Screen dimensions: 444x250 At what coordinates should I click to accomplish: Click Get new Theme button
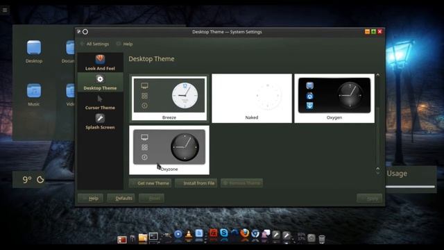click(x=150, y=183)
